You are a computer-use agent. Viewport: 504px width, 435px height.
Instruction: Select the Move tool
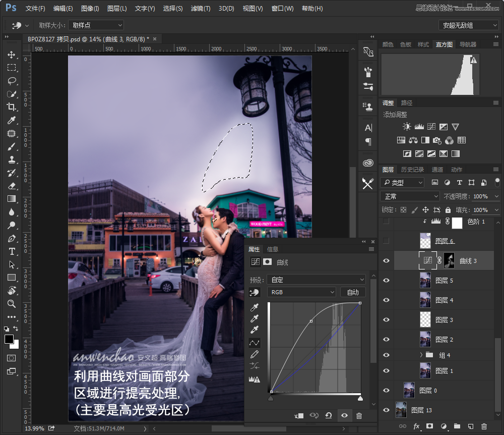(x=12, y=55)
